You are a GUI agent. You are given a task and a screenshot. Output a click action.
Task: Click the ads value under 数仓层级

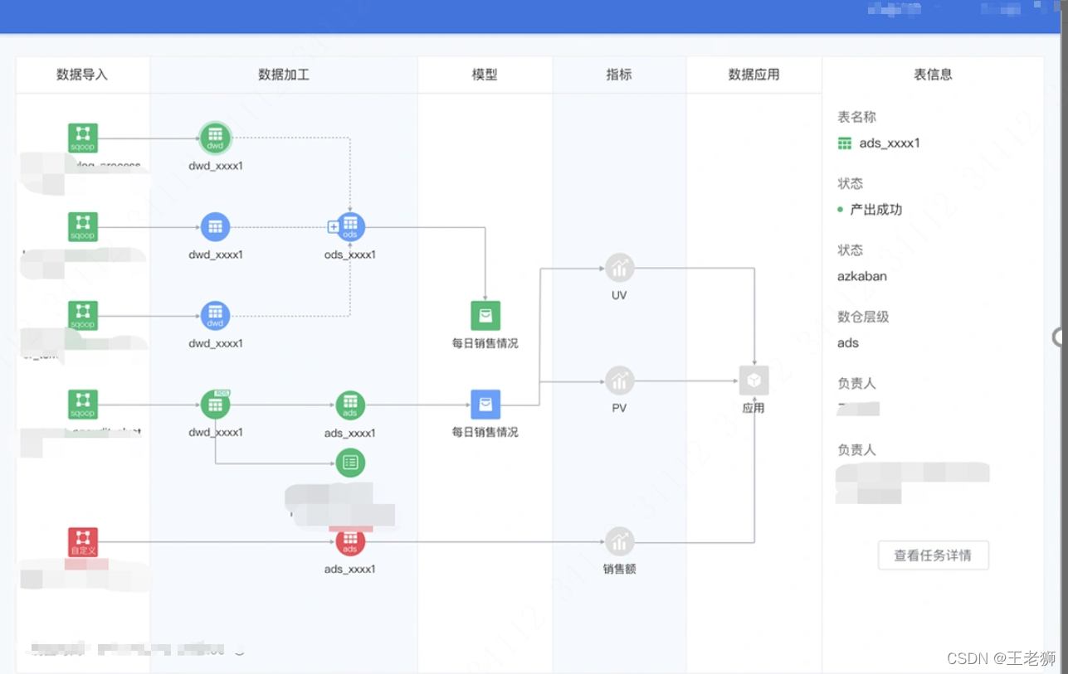coord(848,342)
